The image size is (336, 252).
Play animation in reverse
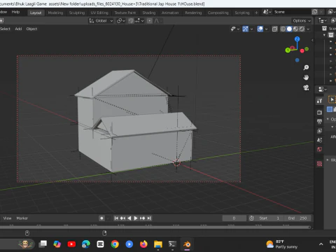coord(129,218)
